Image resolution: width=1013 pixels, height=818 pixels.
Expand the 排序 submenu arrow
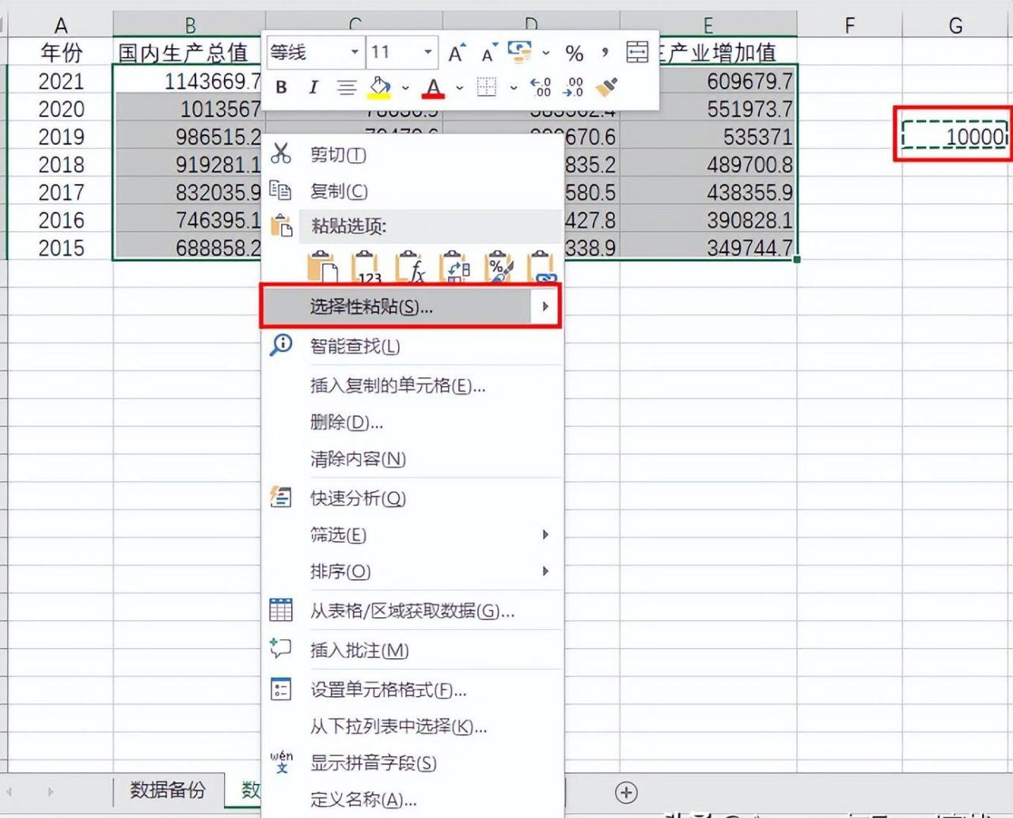545,571
